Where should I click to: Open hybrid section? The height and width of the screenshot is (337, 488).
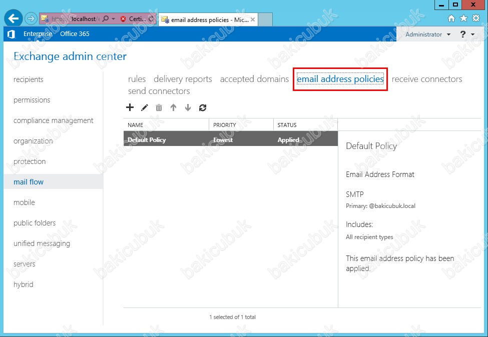point(24,284)
